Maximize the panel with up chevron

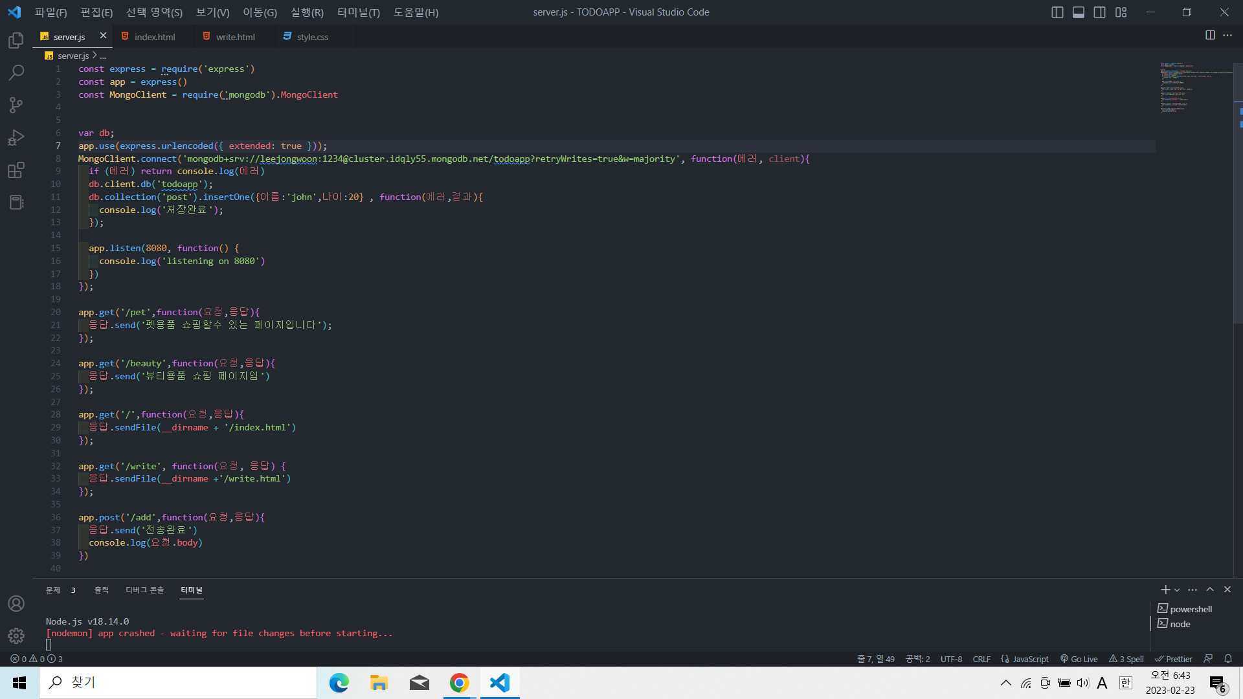[1210, 590]
